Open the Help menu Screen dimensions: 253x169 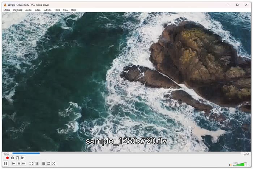(x=73, y=10)
